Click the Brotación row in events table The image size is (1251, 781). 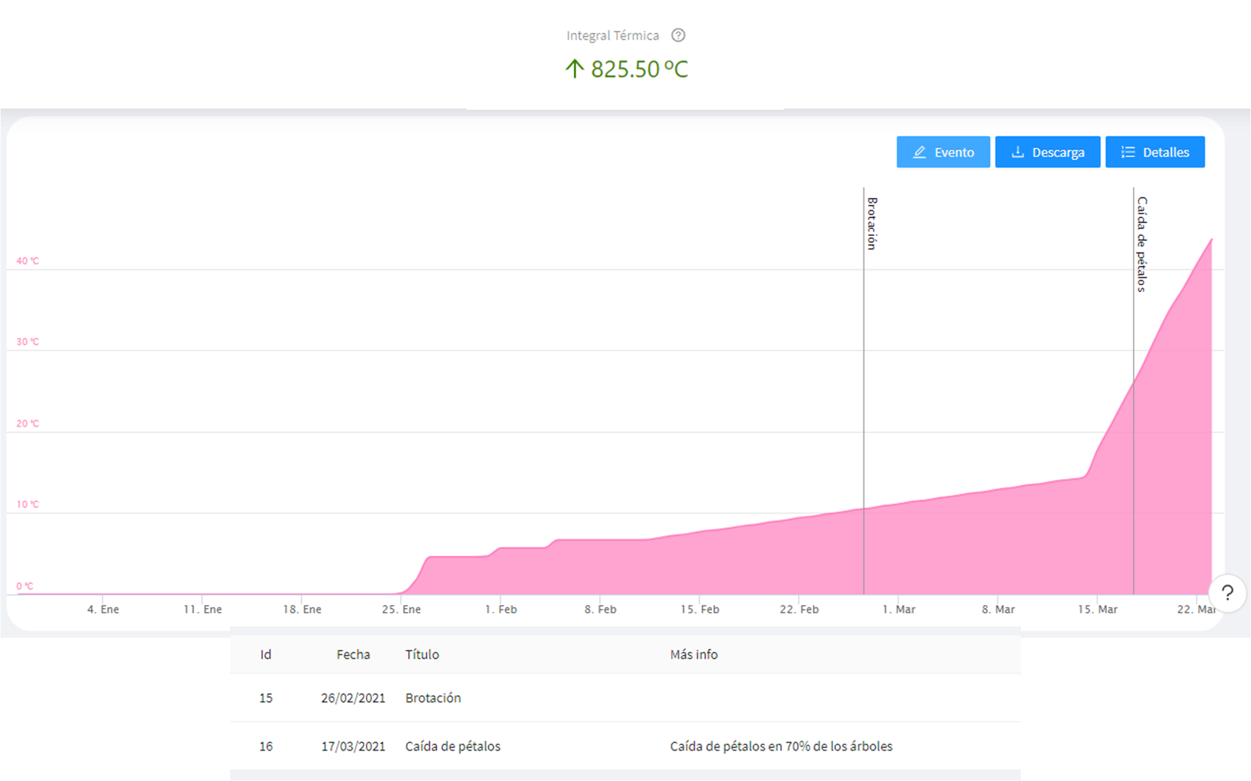coord(433,698)
